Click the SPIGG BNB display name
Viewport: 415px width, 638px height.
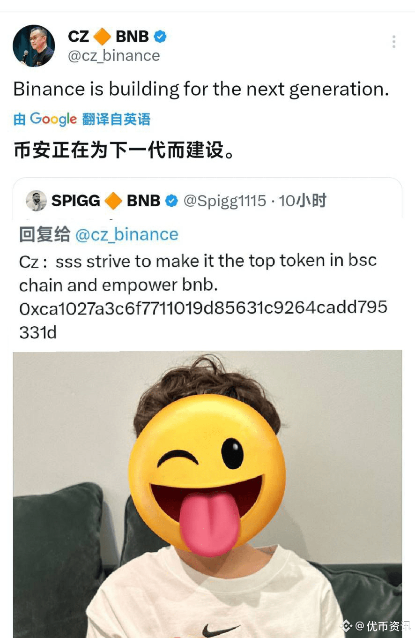pyautogui.click(x=106, y=201)
